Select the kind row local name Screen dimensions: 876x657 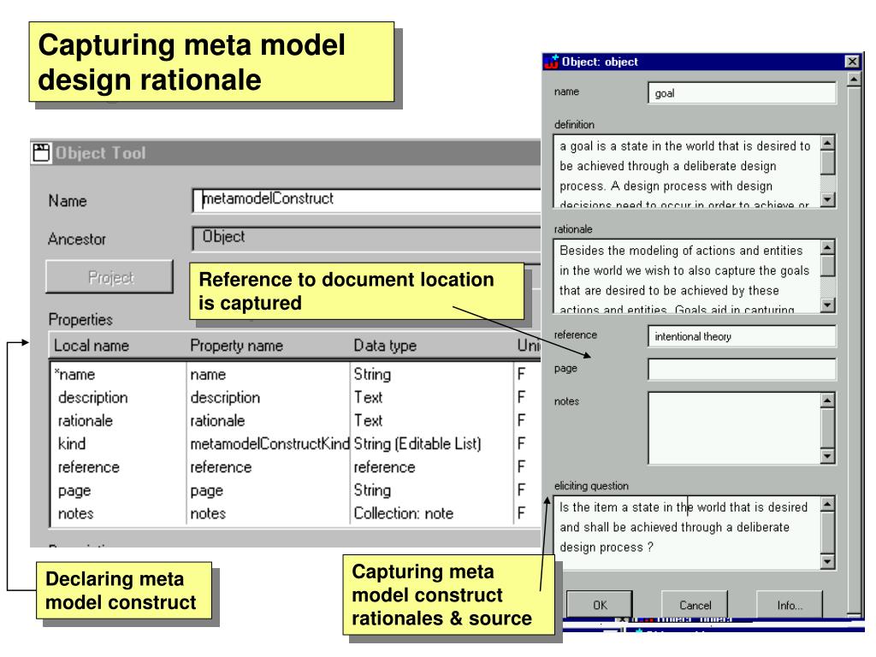click(72, 444)
